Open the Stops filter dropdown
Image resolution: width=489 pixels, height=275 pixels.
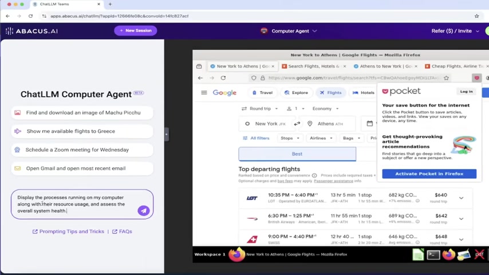point(290,138)
